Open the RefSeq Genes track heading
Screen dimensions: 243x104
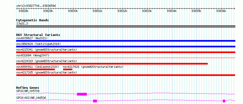tap(28, 88)
